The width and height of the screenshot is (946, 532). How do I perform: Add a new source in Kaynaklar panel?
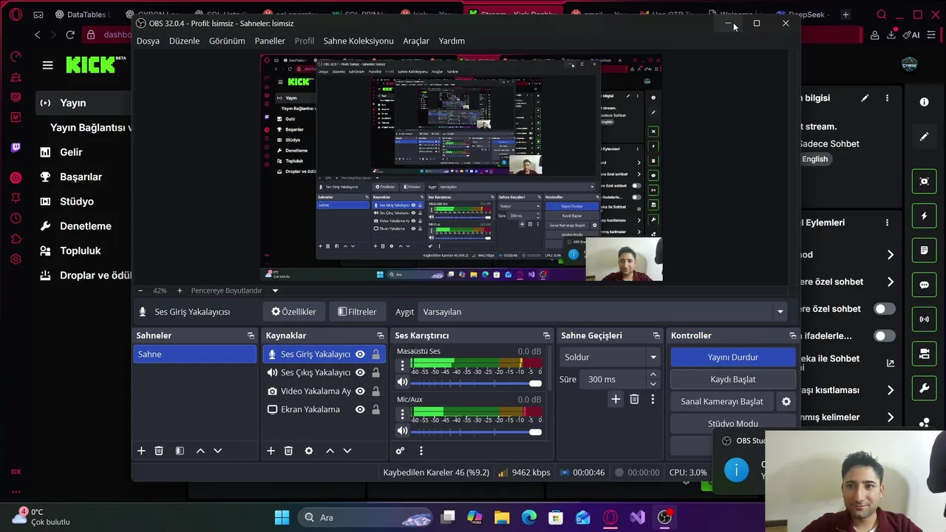[270, 451]
